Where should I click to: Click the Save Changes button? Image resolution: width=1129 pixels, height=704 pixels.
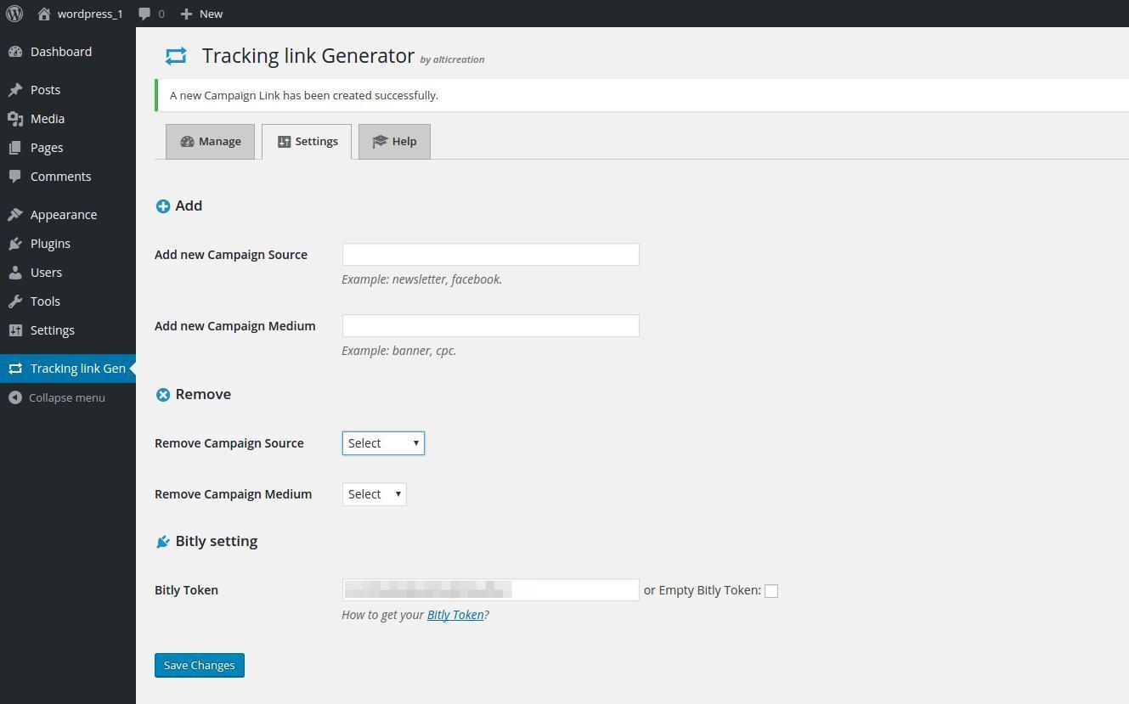[x=200, y=666]
